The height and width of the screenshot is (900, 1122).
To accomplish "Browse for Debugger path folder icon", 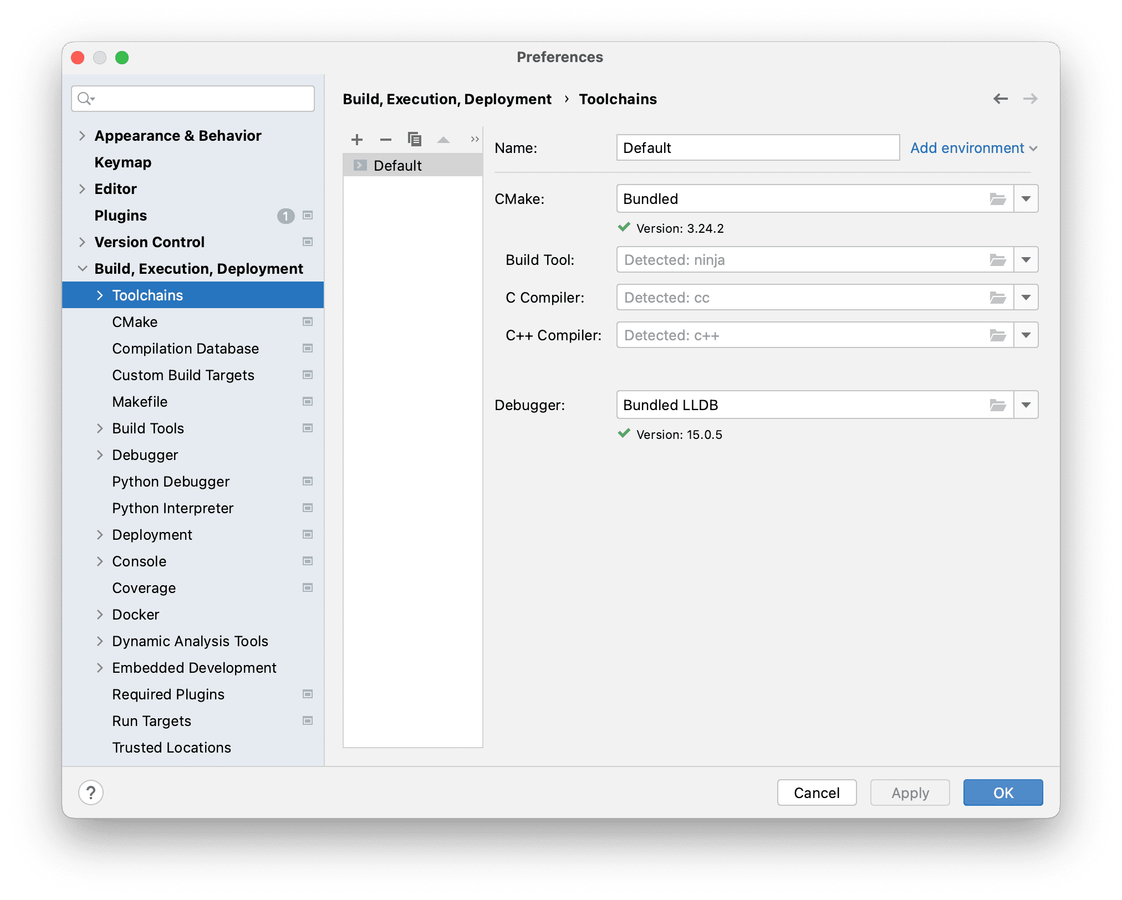I will point(998,405).
